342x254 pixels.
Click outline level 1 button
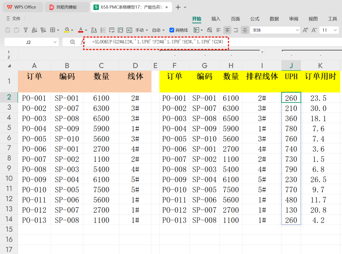8,52
